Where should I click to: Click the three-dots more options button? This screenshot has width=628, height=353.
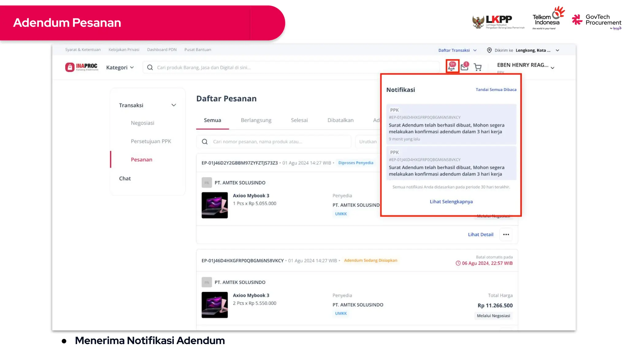pyautogui.click(x=506, y=235)
